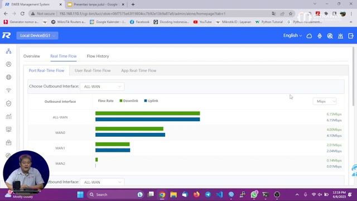Open File Explorer from the taskbar

point(173,194)
